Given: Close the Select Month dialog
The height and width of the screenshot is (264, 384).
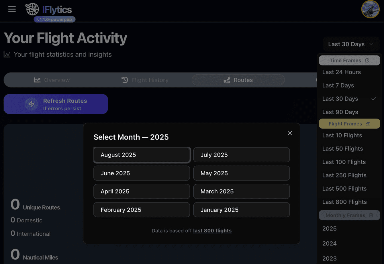Looking at the screenshot, I should pyautogui.click(x=290, y=133).
